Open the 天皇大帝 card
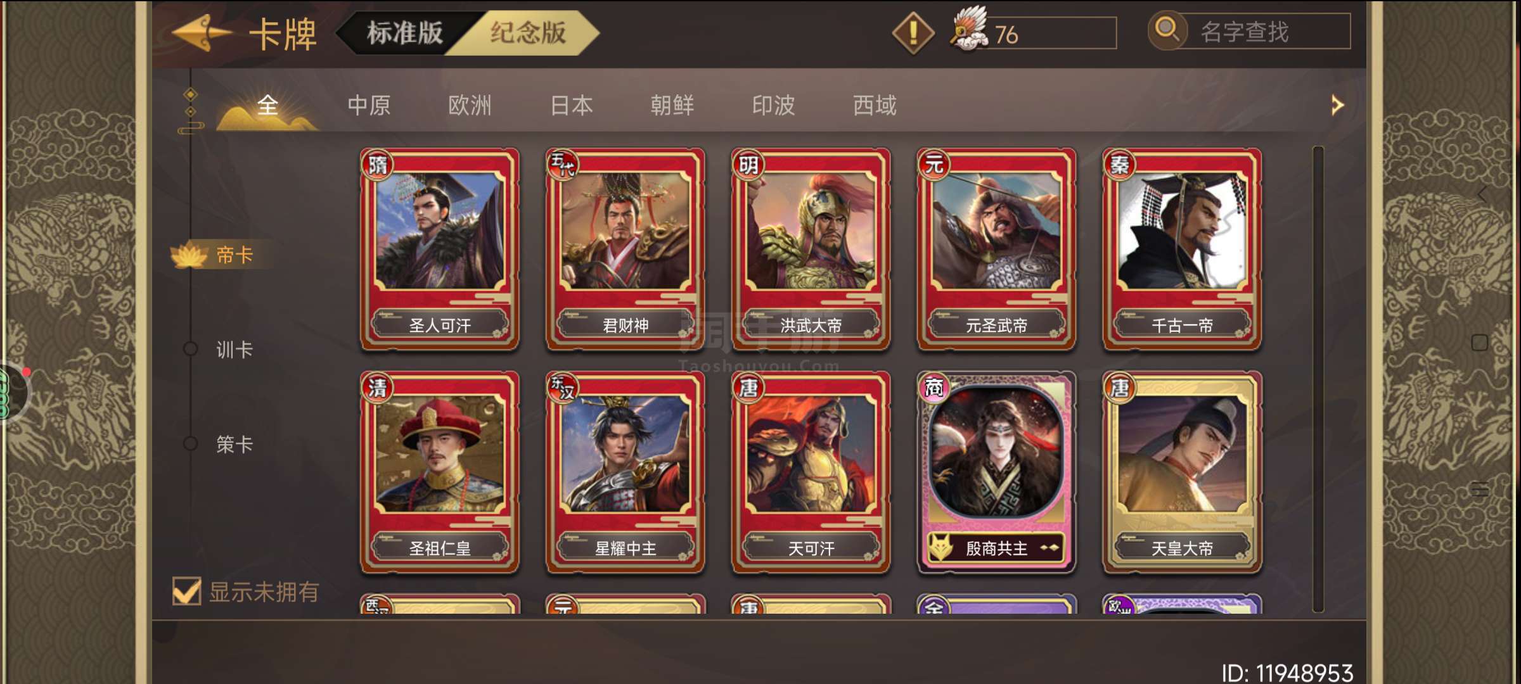 [x=1182, y=472]
